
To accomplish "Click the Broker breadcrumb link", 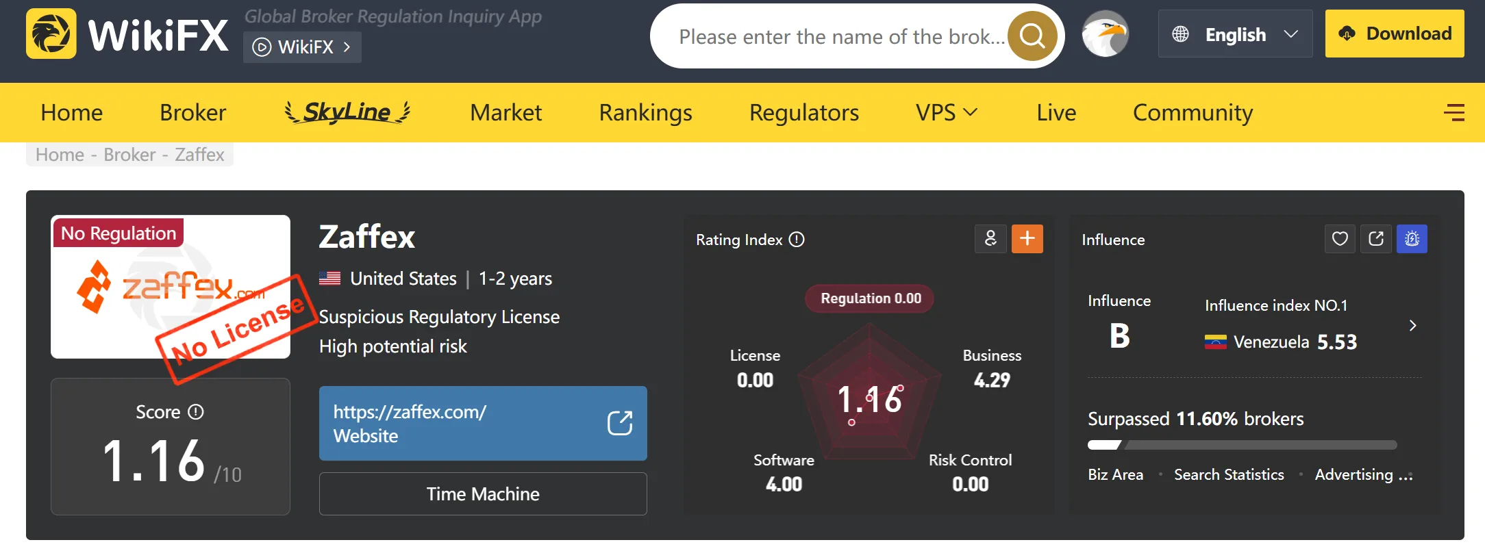I will 129,155.
